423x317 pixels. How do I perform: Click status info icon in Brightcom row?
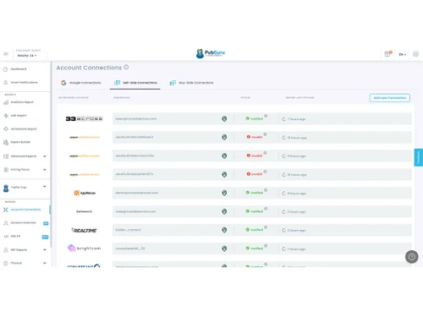coord(266,246)
